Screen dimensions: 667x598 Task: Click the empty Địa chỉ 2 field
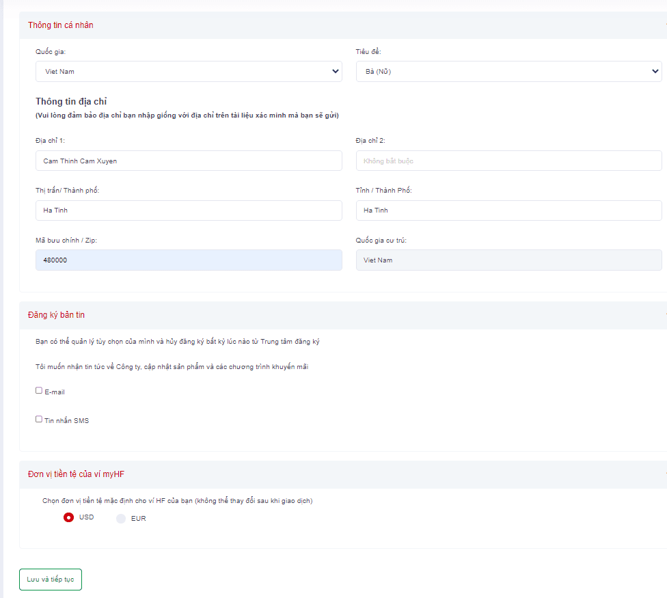tap(508, 161)
